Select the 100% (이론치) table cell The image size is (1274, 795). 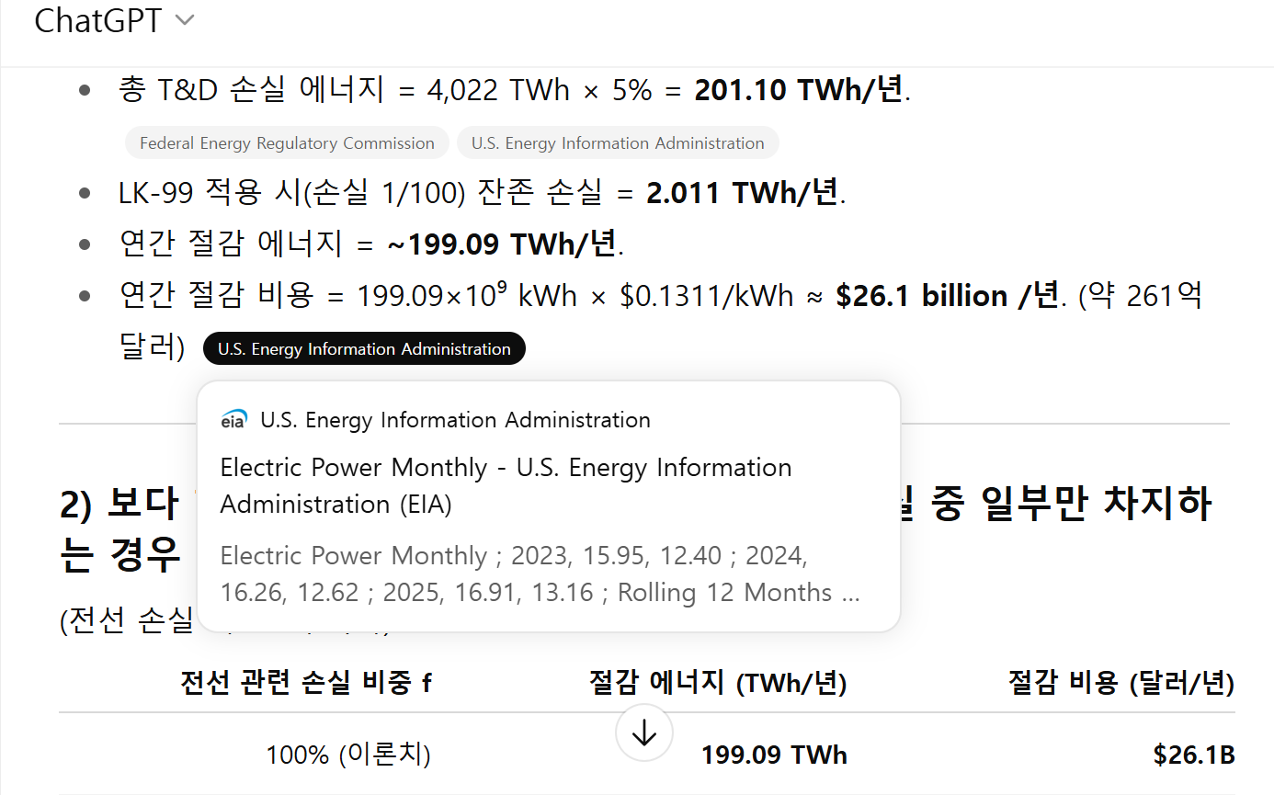(x=348, y=755)
